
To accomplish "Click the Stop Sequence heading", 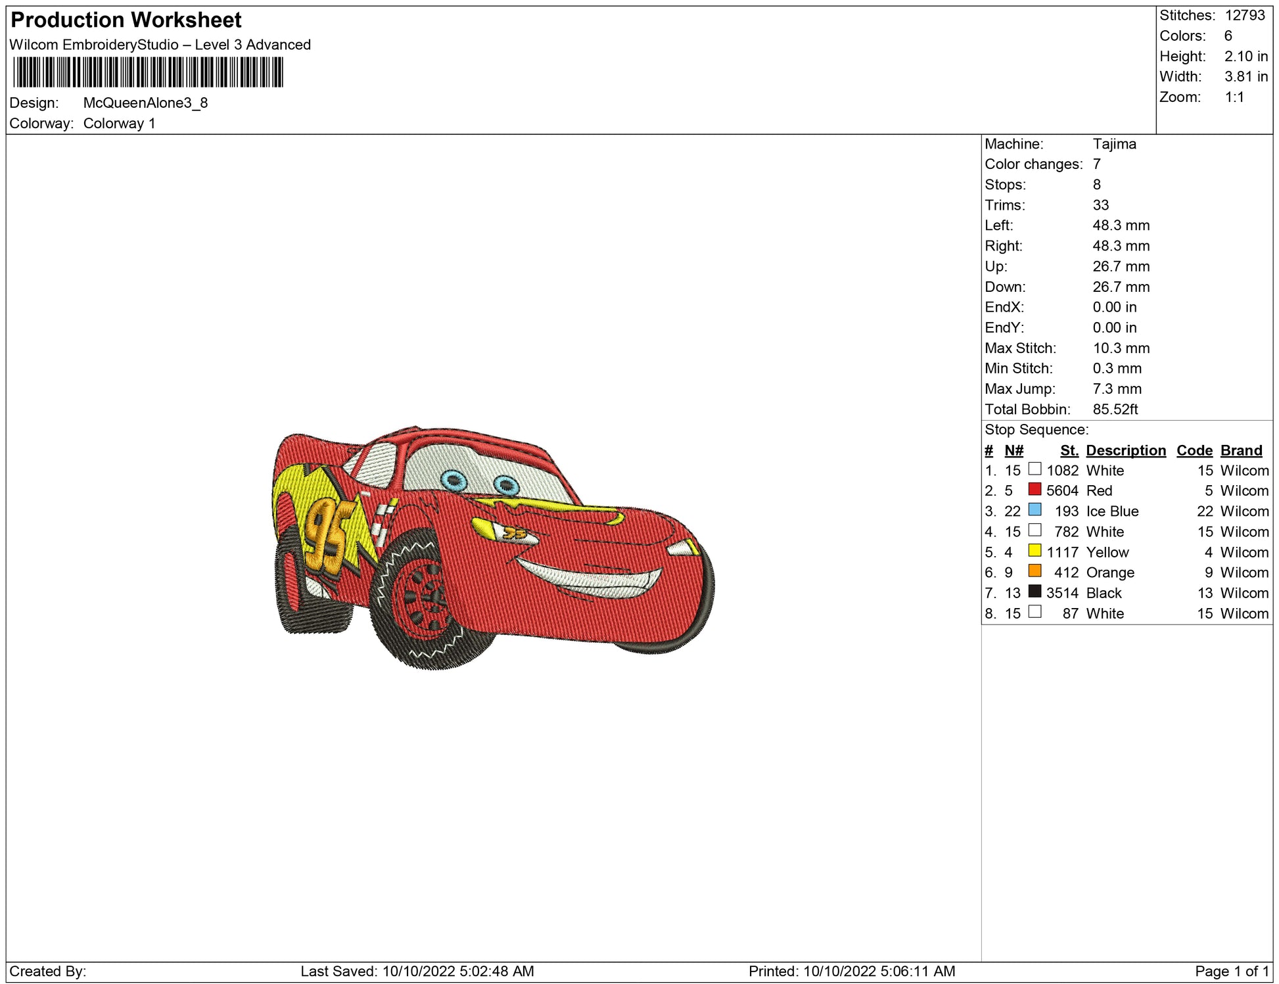I will click(x=1036, y=430).
